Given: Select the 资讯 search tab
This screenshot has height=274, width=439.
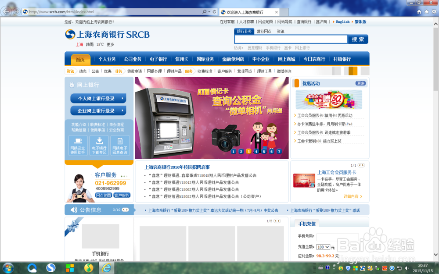Looking at the screenshot, I should tap(280, 31).
